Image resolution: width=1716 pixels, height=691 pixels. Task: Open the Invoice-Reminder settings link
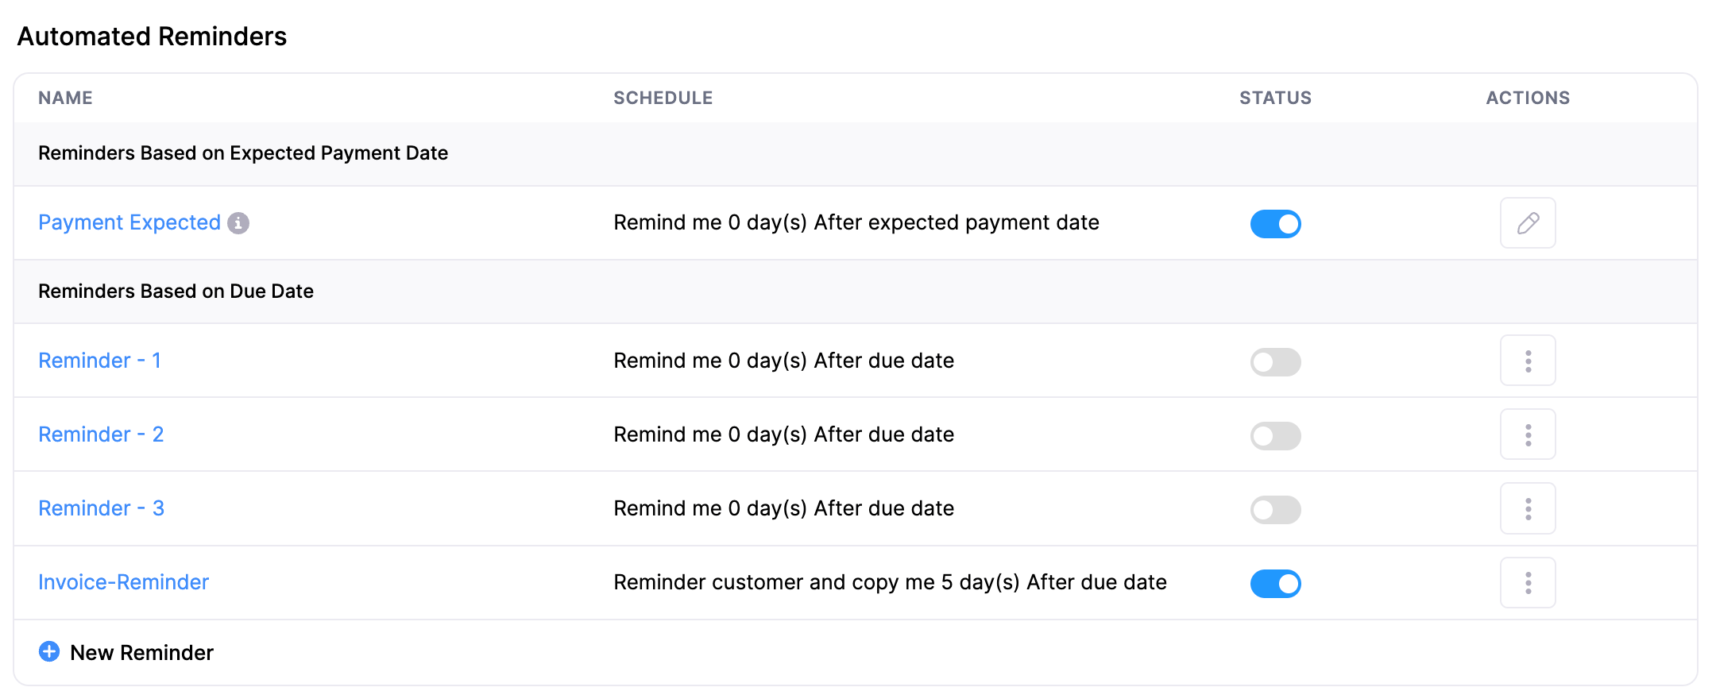[123, 582]
